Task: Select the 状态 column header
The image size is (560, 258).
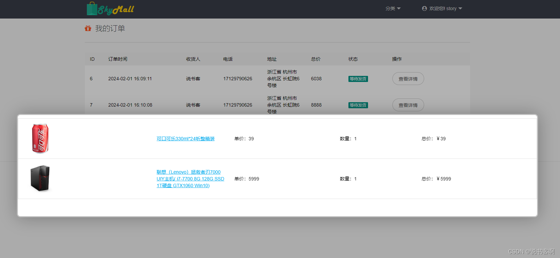Action: [353, 59]
